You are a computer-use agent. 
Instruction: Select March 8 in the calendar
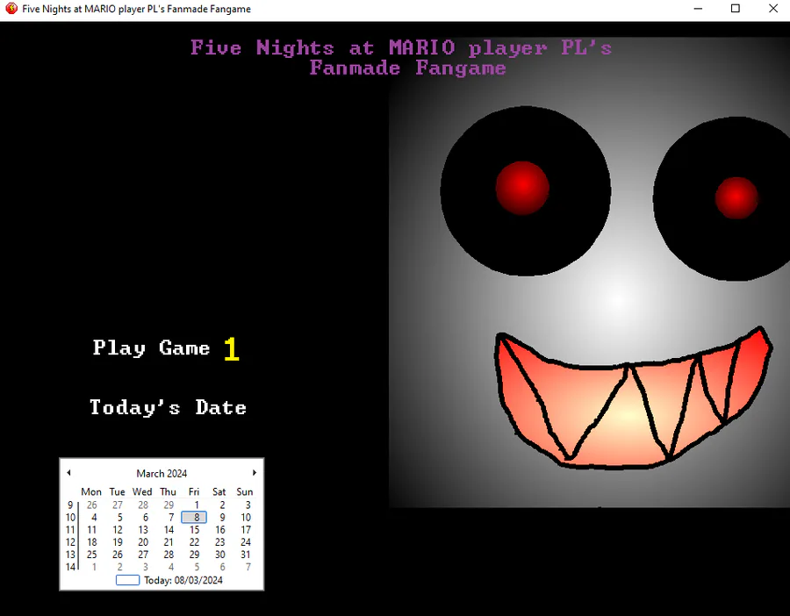[194, 517]
